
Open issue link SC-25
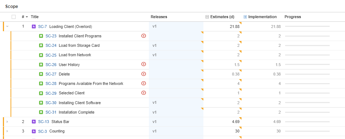(x=51, y=55)
